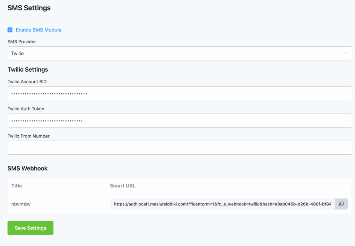The width and height of the screenshot is (355, 246).
Task: Click the Smart URL column header
Action: click(x=122, y=186)
